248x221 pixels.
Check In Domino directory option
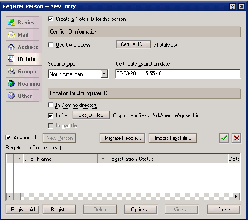point(50,105)
